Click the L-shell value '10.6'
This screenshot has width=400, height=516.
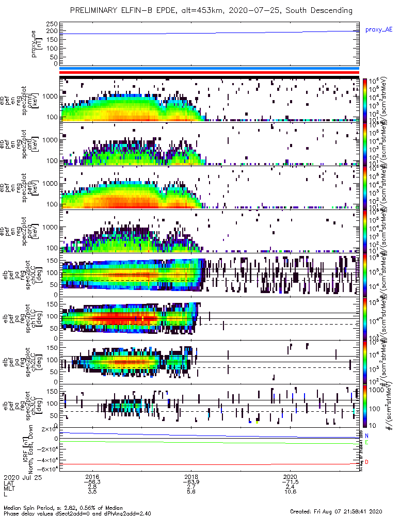click(x=290, y=492)
